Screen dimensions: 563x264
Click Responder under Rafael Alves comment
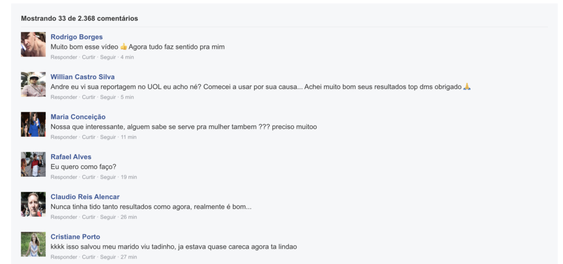point(64,177)
